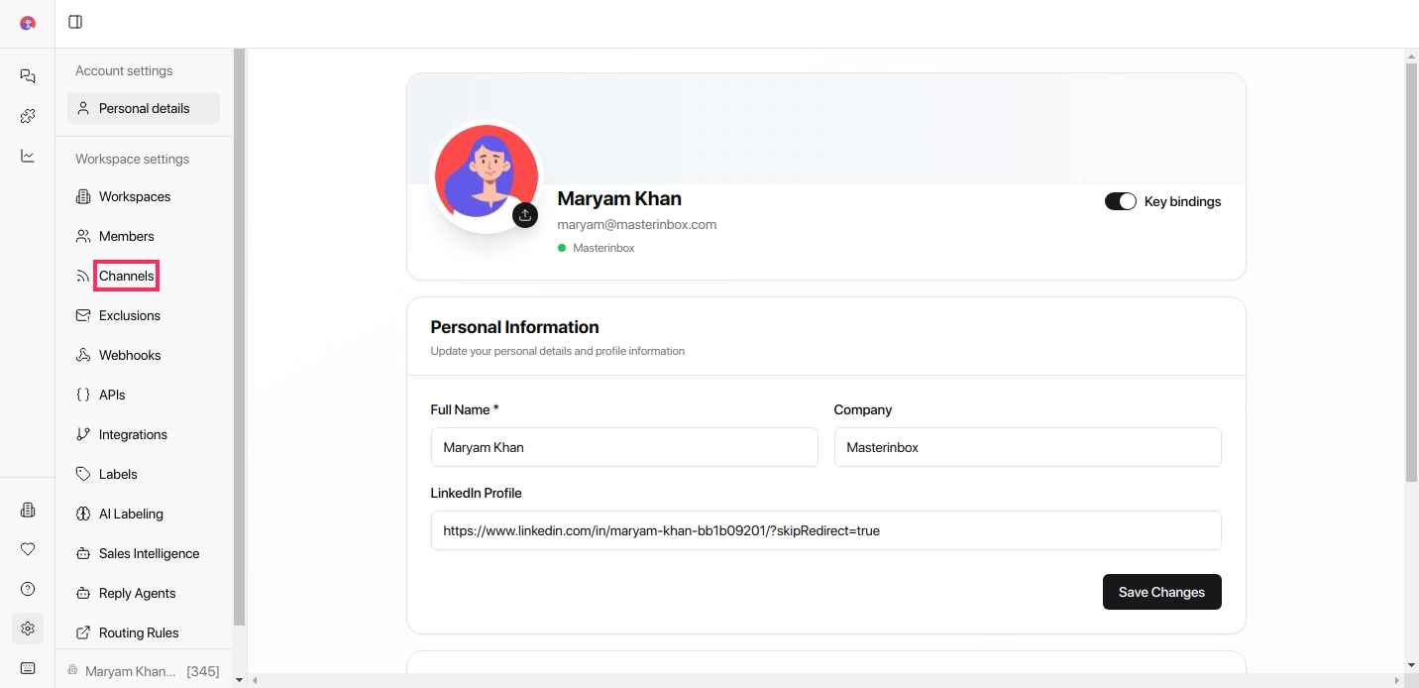1419x688 pixels.
Task: Select Personal details in account settings
Action: point(144,108)
